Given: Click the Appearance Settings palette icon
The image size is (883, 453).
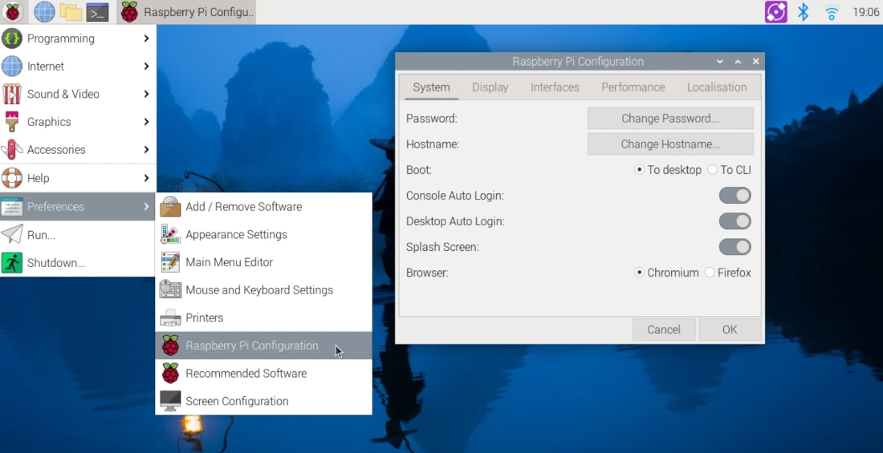Looking at the screenshot, I should pyautogui.click(x=170, y=234).
